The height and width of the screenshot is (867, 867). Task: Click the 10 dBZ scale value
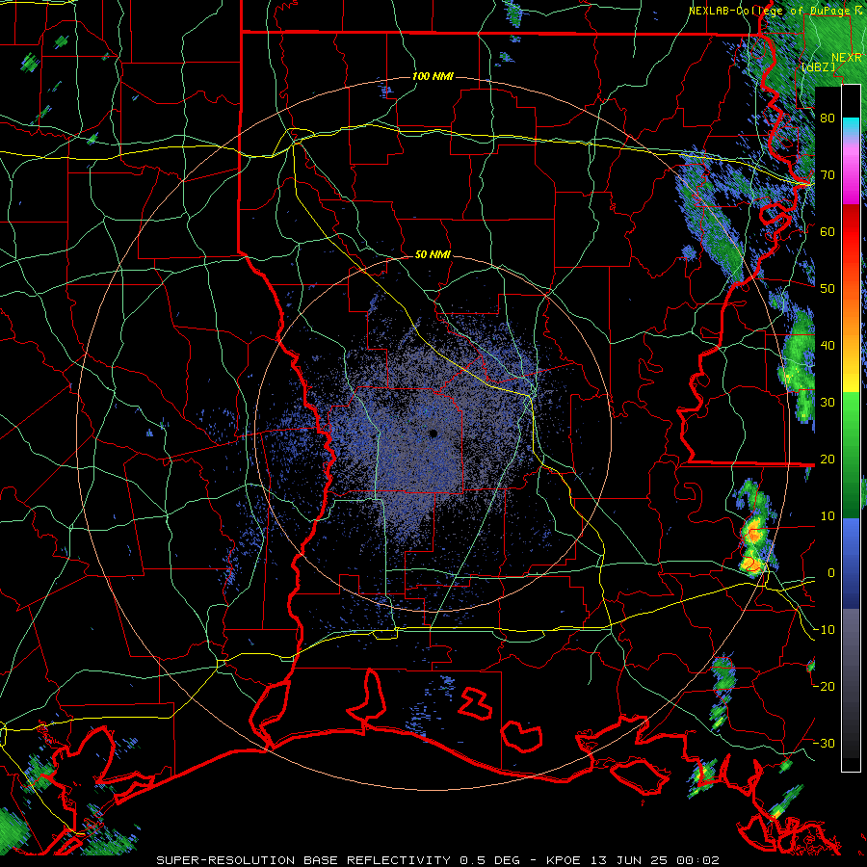click(828, 516)
